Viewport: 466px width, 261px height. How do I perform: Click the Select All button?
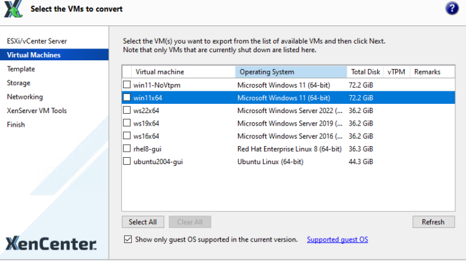click(x=143, y=222)
